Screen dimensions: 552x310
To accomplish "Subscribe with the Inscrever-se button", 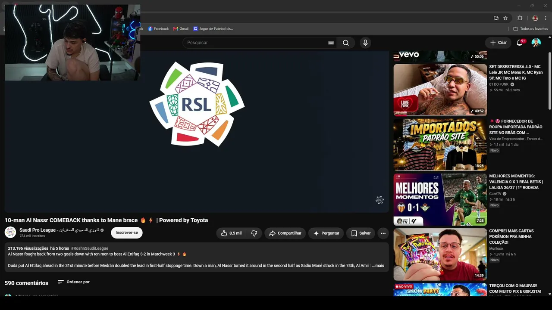I will [x=127, y=233].
